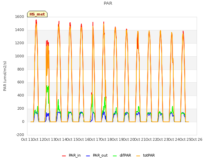Click the totPAR orange legend swatch
217x162 pixels.
click(138, 156)
